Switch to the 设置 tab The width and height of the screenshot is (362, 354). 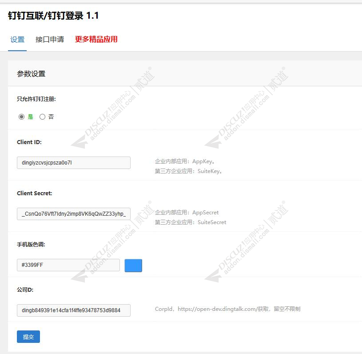click(17, 40)
